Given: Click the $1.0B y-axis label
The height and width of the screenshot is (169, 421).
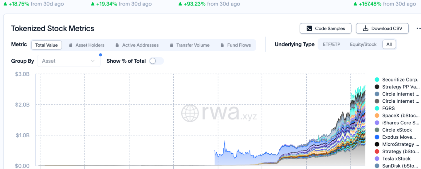Looking at the screenshot, I should pyautogui.click(x=22, y=135).
